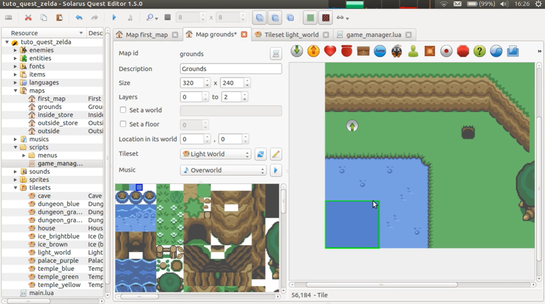Click the Save icon in toolbar
This screenshot has width=545, height=304.
point(9,17)
